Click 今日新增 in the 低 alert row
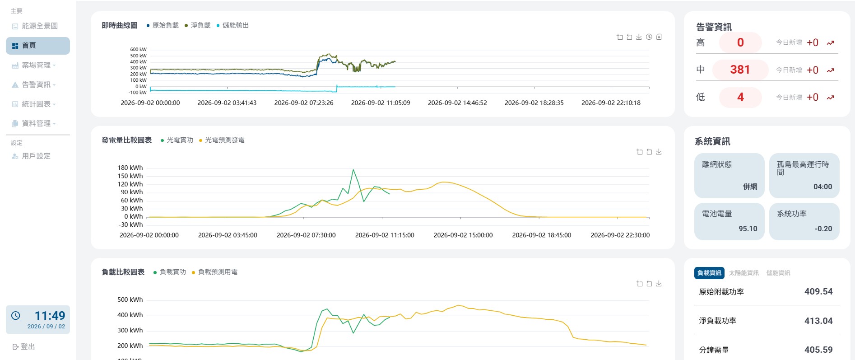 [x=789, y=98]
